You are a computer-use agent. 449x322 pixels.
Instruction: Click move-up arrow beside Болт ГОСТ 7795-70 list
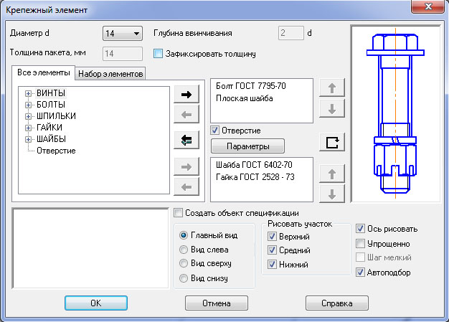[332, 87]
